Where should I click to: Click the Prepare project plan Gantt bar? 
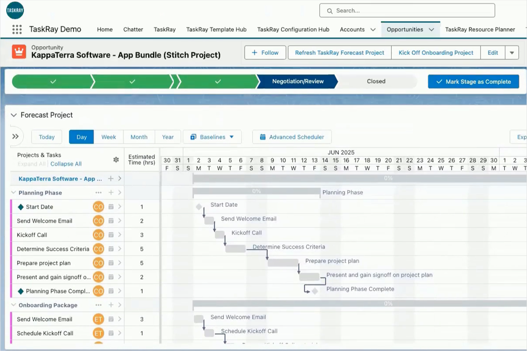click(x=283, y=263)
